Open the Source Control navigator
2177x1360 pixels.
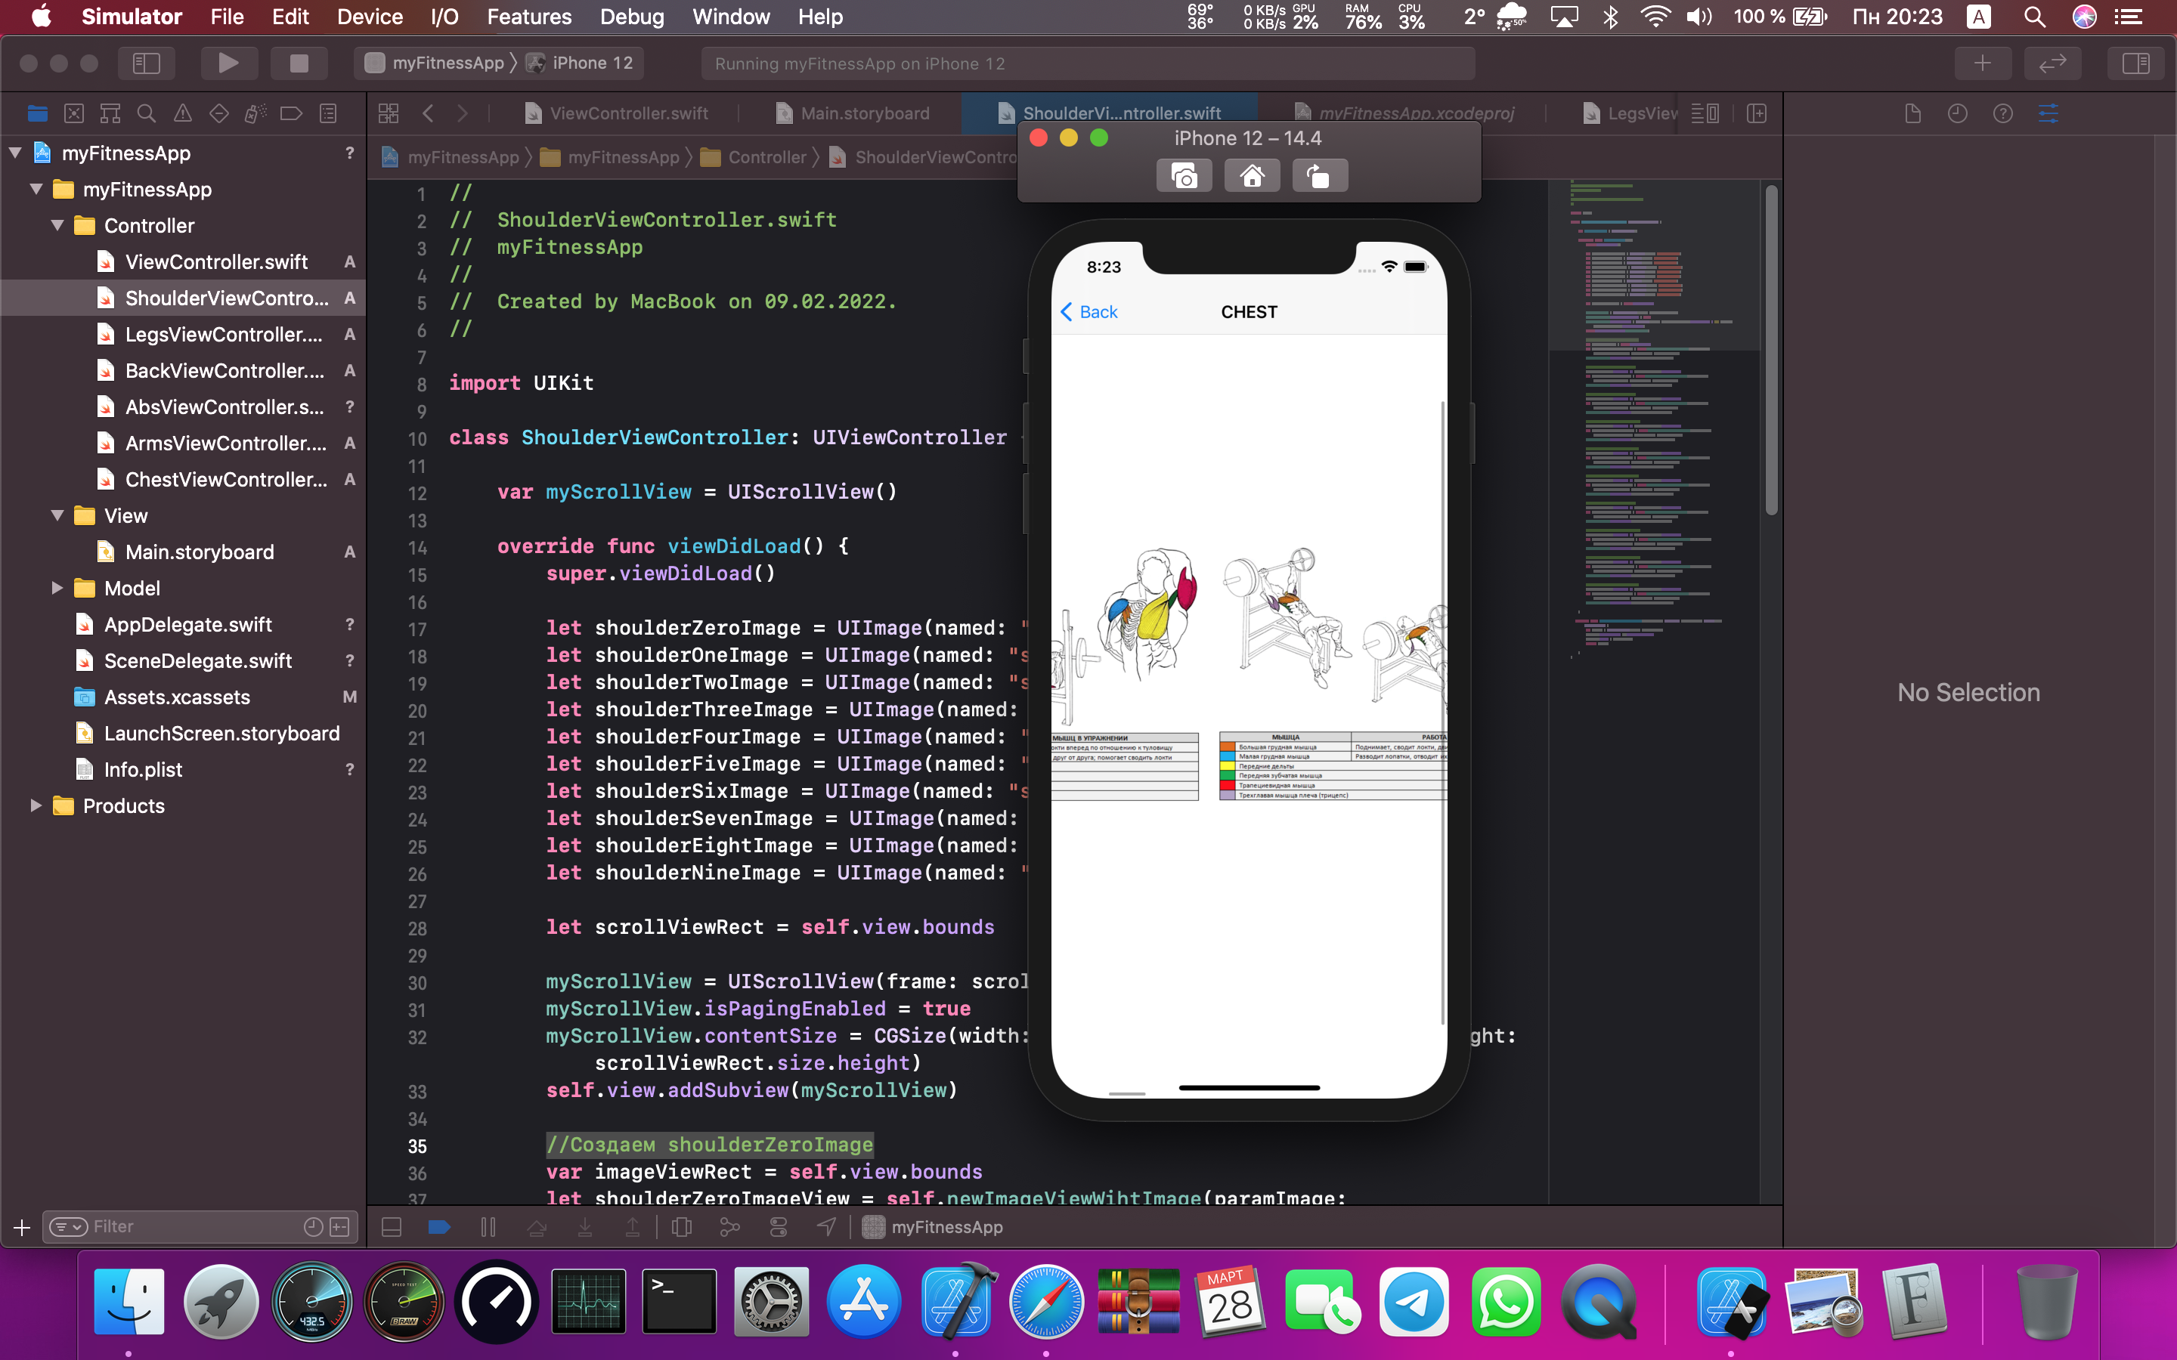pyautogui.click(x=74, y=113)
